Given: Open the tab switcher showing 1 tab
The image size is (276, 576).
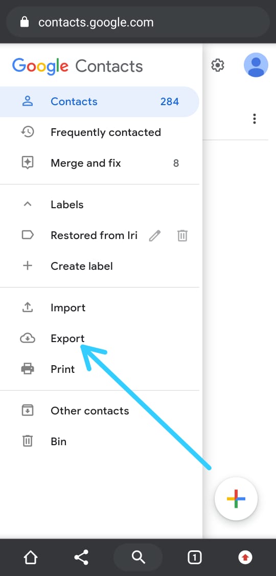Looking at the screenshot, I should (194, 558).
